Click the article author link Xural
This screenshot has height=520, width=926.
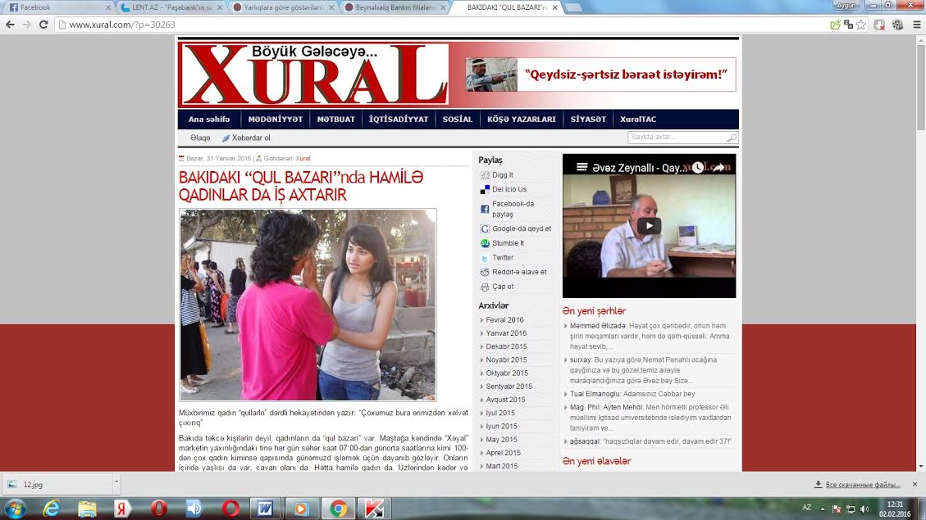[x=303, y=159]
